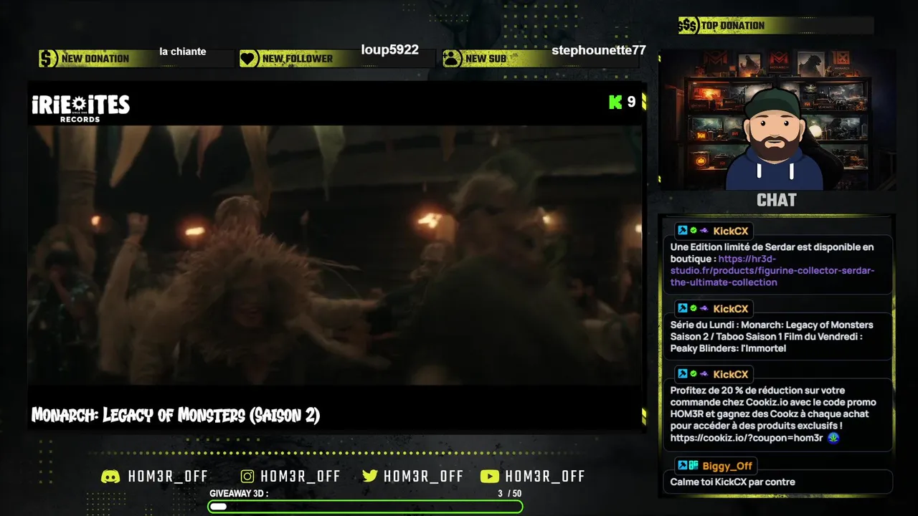Click the heart icon beside New Follower
Viewport: 918px width, 516px height.
click(x=249, y=59)
